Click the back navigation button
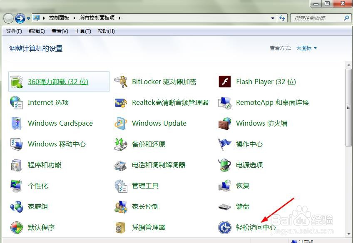Image resolution: width=353 pixels, height=243 pixels. point(7,18)
